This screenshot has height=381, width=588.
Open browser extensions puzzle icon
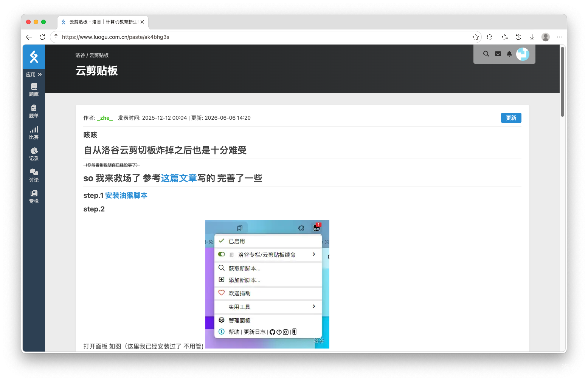(x=490, y=37)
